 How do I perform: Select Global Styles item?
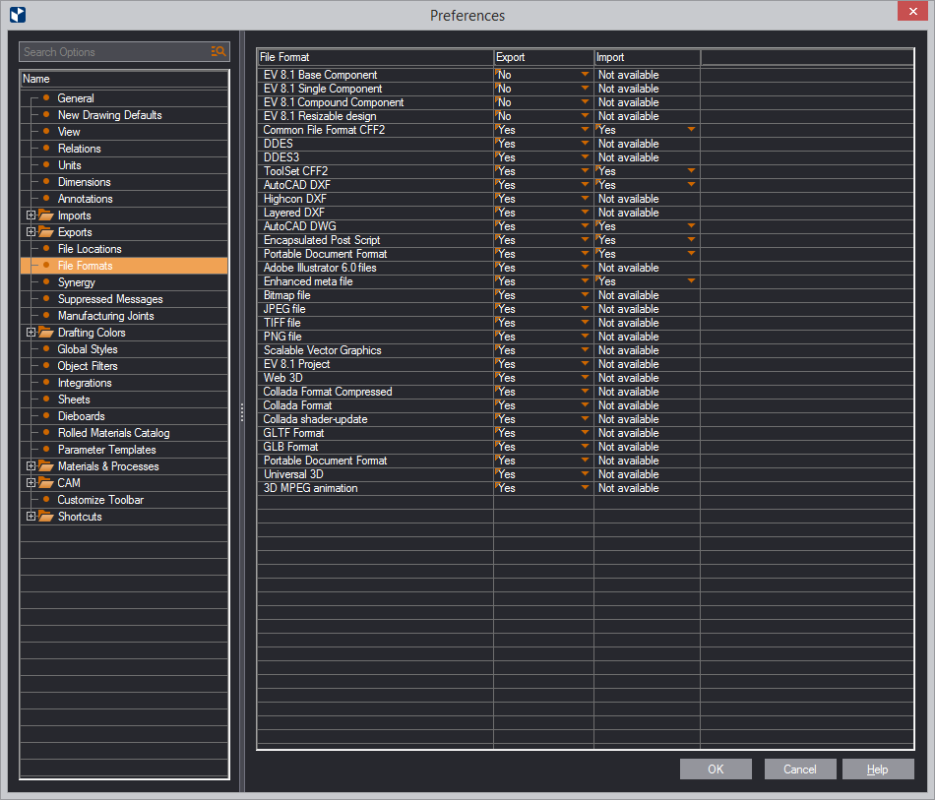(x=88, y=348)
